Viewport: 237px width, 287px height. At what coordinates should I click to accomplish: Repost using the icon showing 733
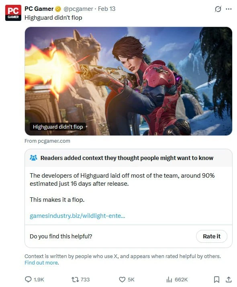click(x=75, y=279)
